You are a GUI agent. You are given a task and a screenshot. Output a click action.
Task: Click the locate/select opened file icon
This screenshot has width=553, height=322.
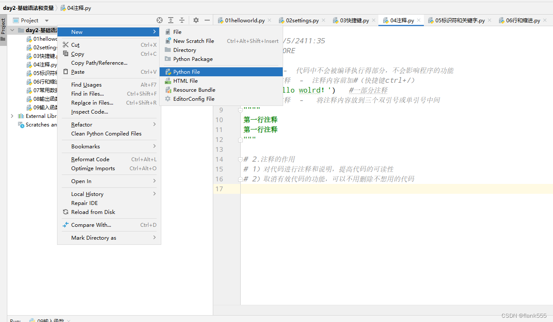click(x=160, y=20)
